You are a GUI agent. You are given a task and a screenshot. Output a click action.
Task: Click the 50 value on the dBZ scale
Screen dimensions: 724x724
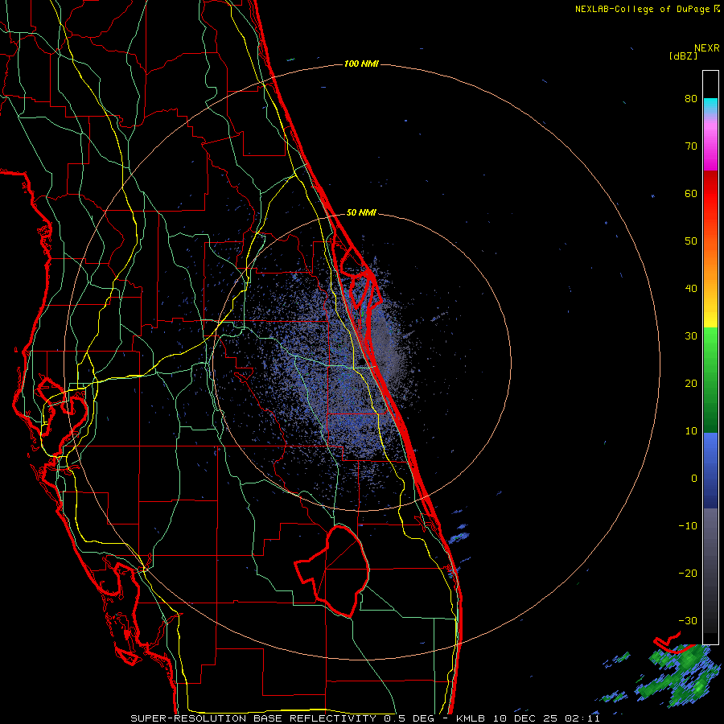[x=691, y=241]
